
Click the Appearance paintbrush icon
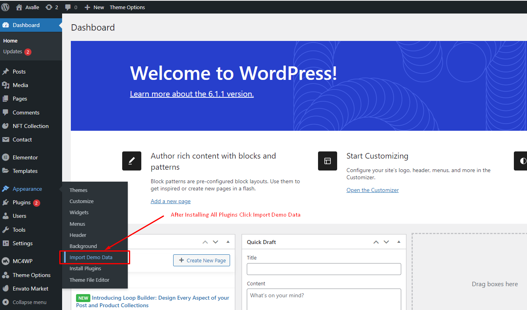6,189
